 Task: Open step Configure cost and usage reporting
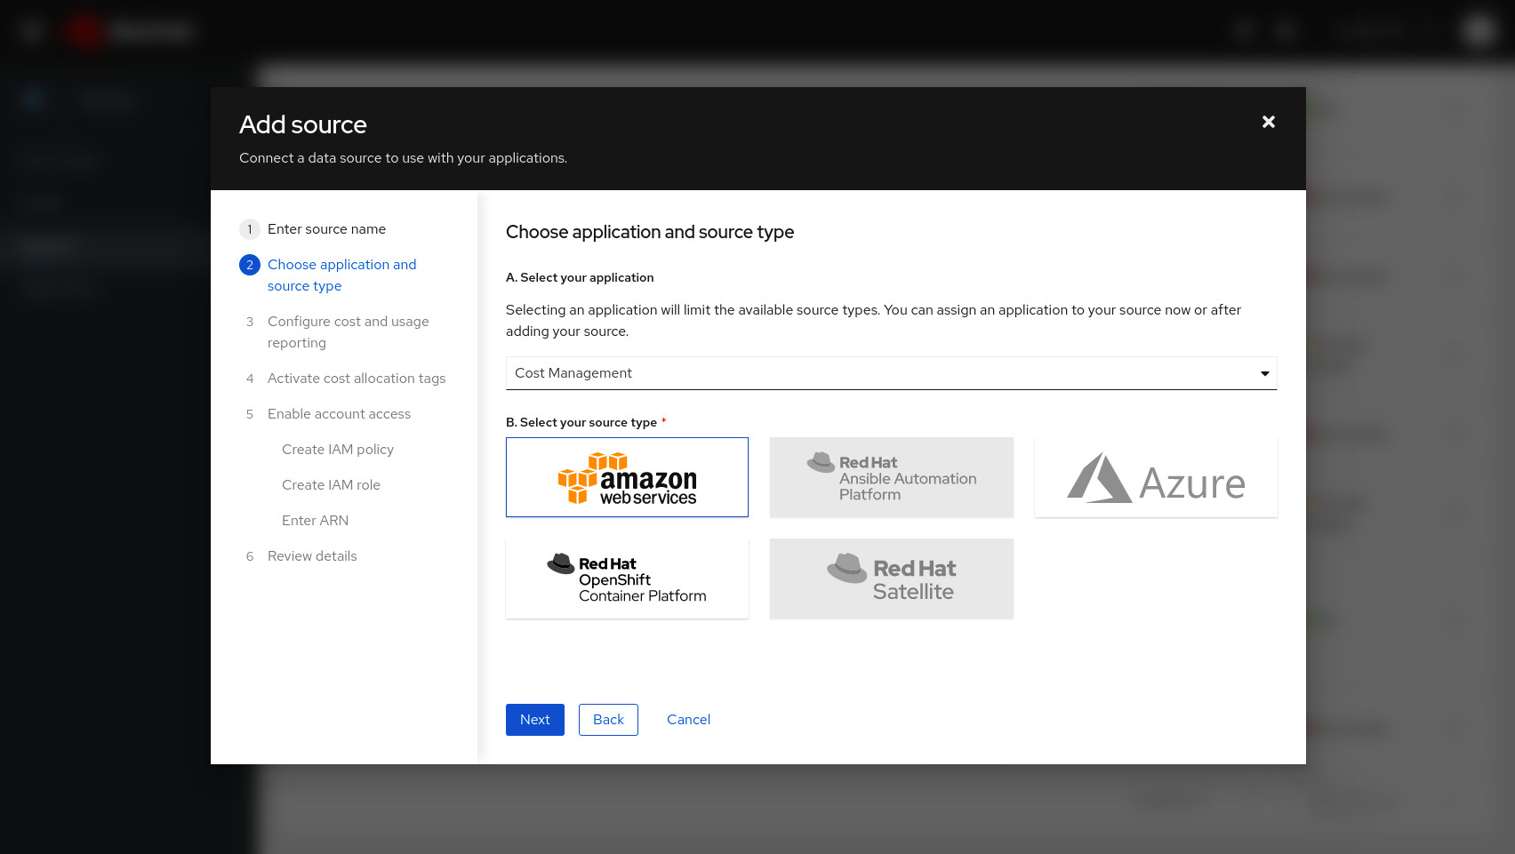[x=348, y=332]
